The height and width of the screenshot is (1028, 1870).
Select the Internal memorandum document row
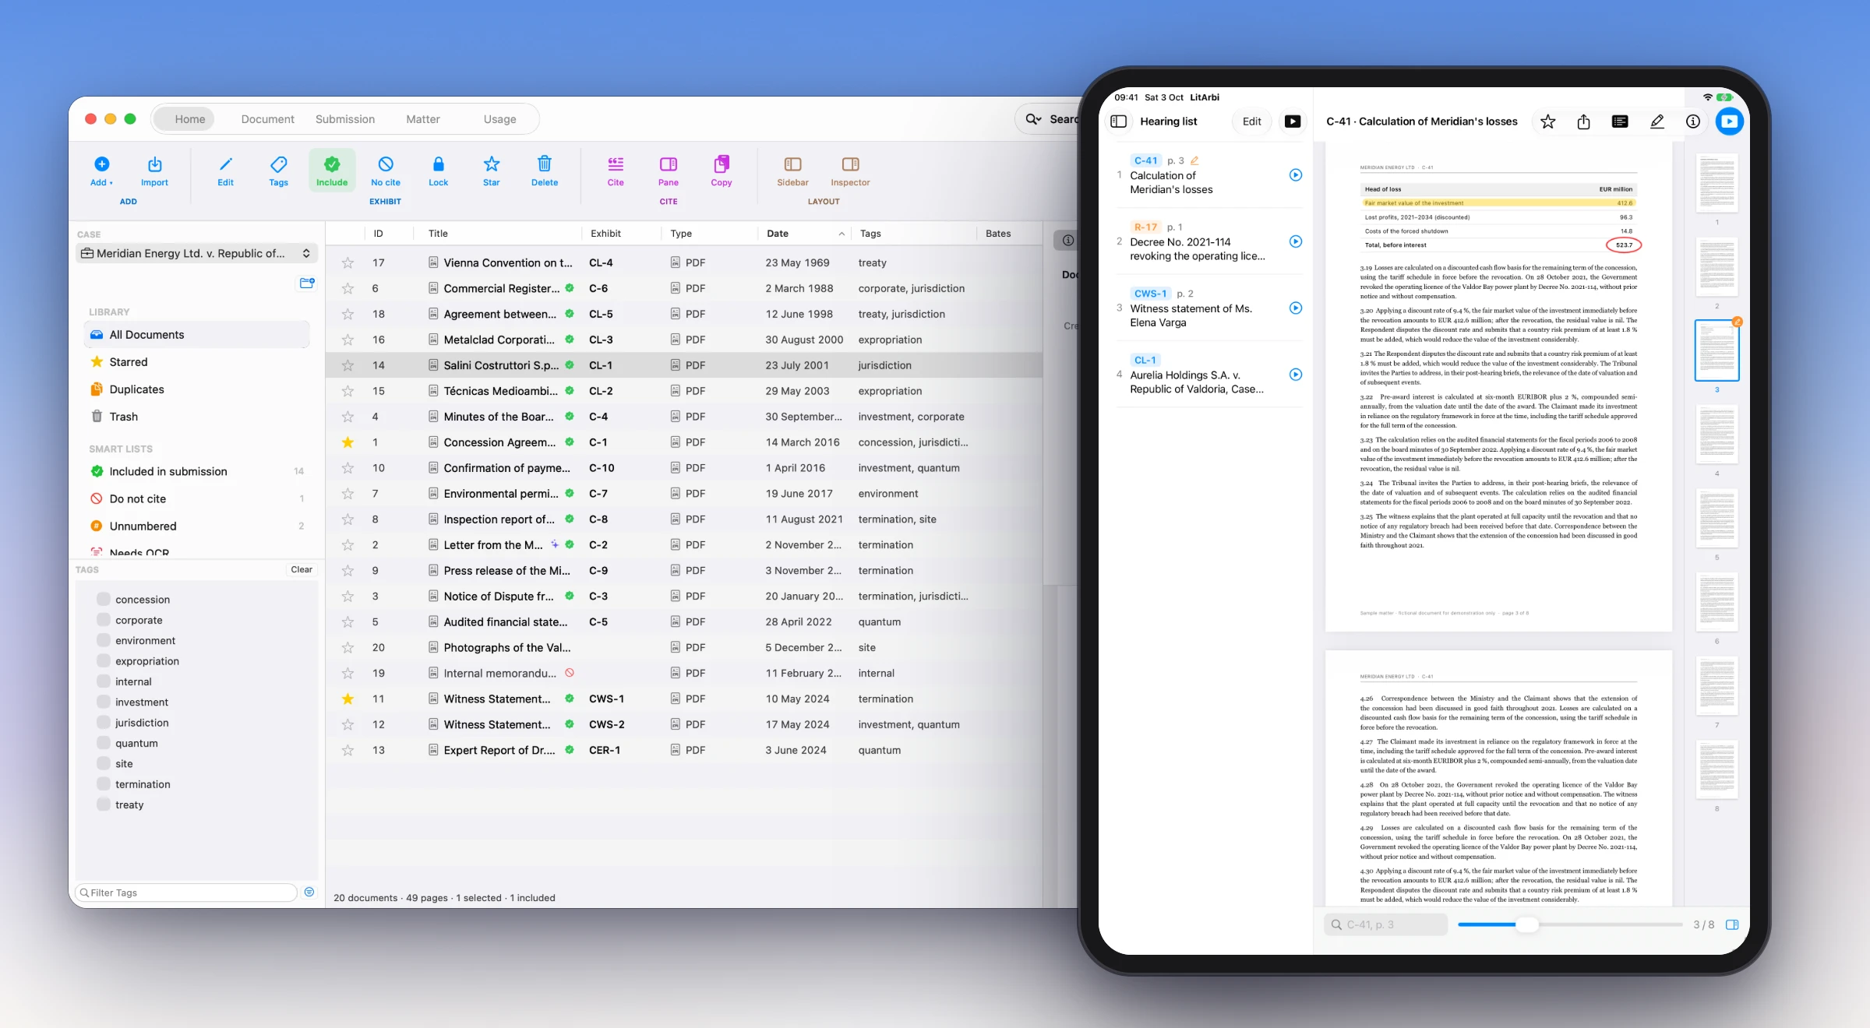coord(683,674)
